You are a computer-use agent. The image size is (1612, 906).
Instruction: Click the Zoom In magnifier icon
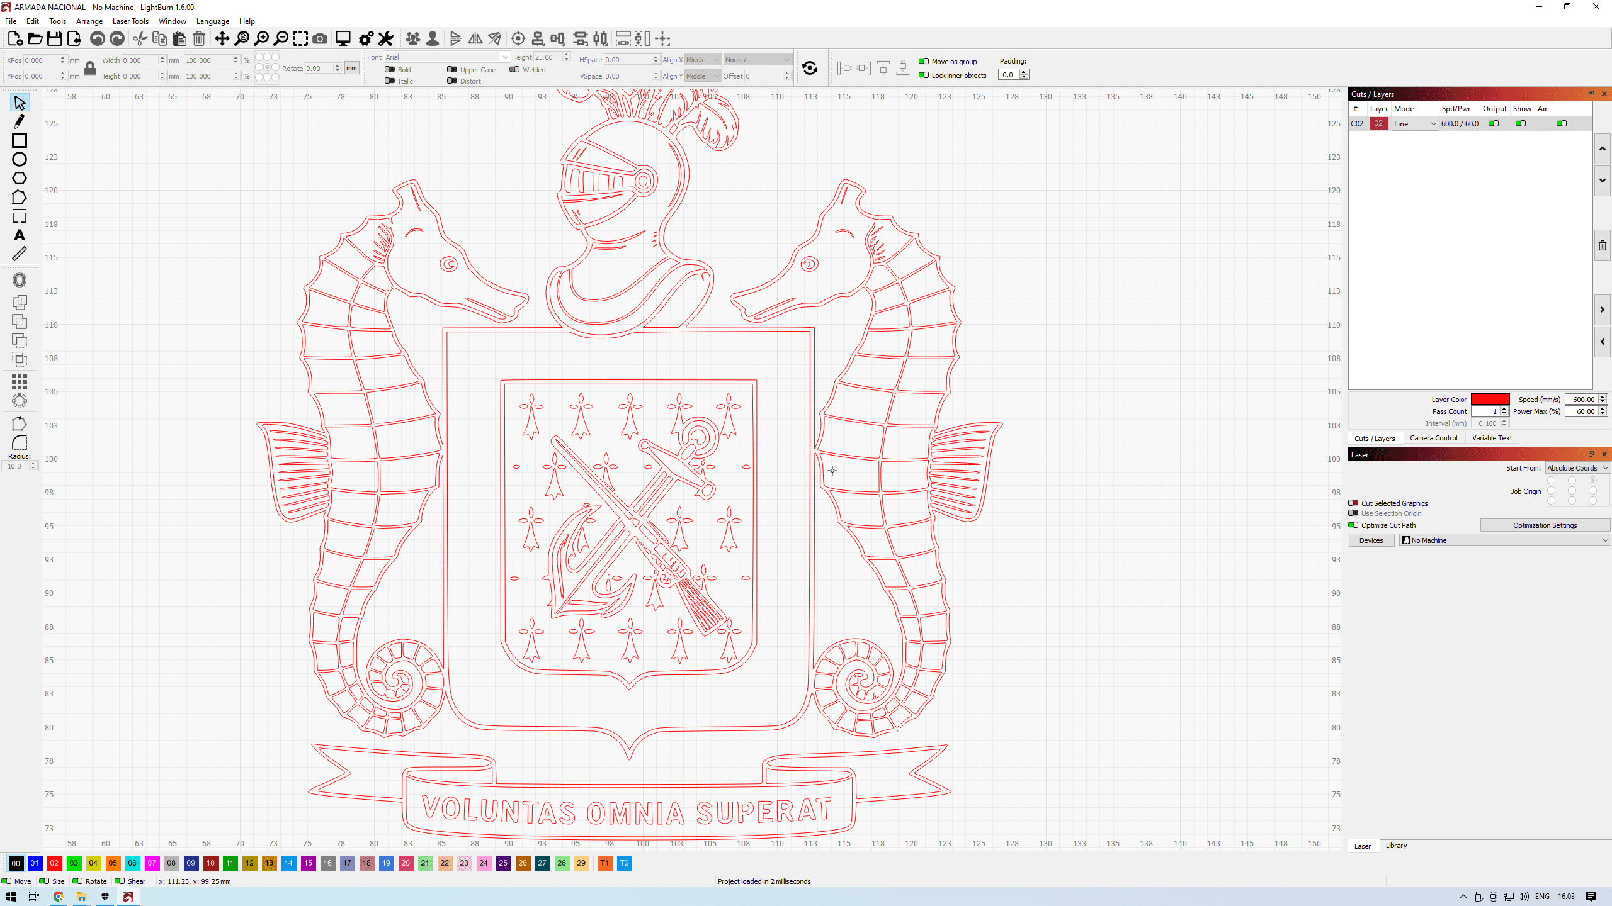(261, 39)
